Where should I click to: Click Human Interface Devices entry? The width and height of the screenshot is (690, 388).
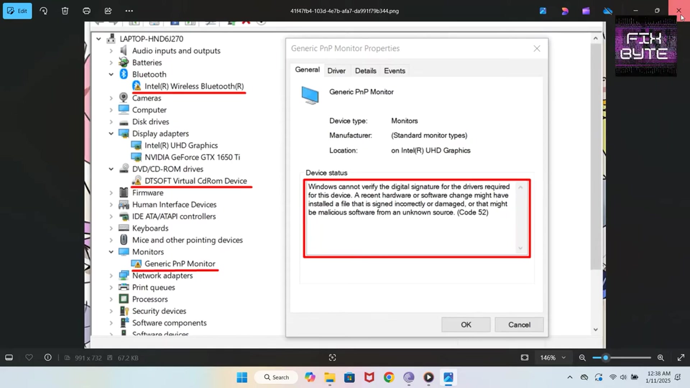click(x=174, y=204)
